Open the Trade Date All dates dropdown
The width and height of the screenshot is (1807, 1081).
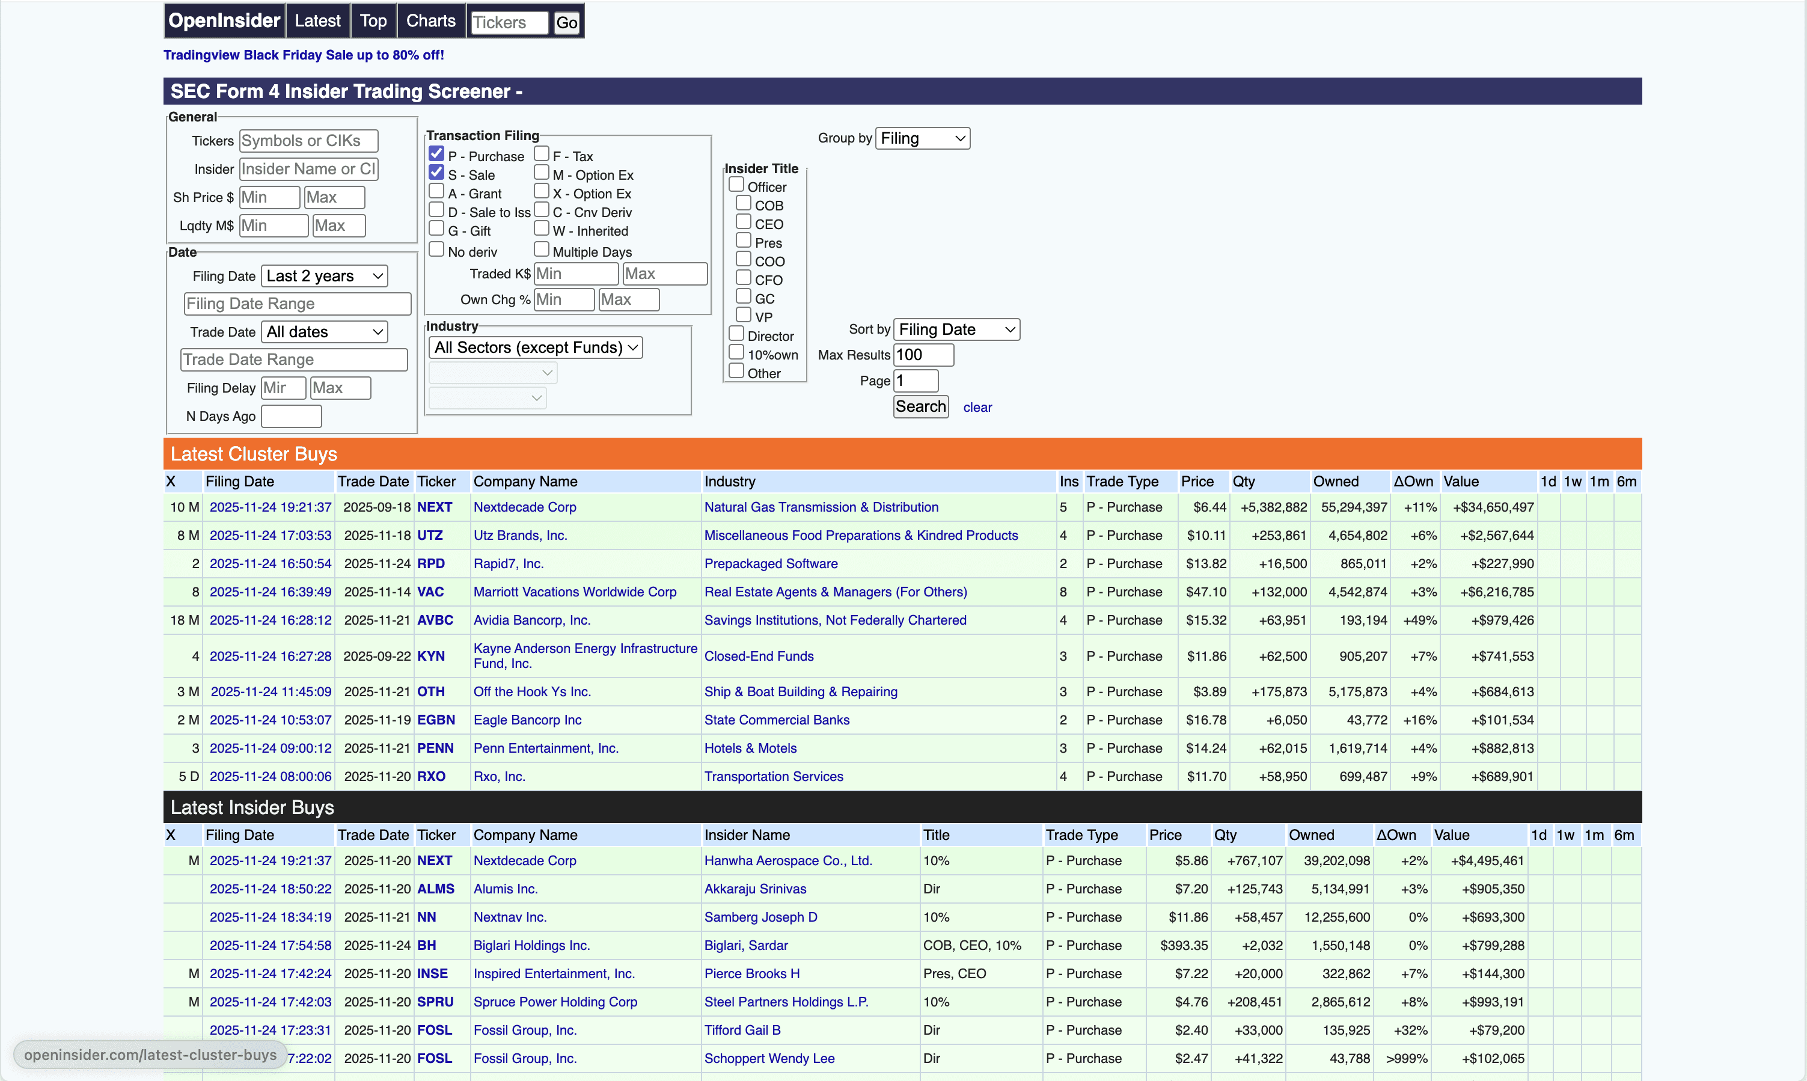tap(324, 332)
